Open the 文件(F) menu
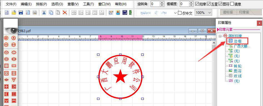The height and width of the screenshot is (106, 263). coord(11,4)
